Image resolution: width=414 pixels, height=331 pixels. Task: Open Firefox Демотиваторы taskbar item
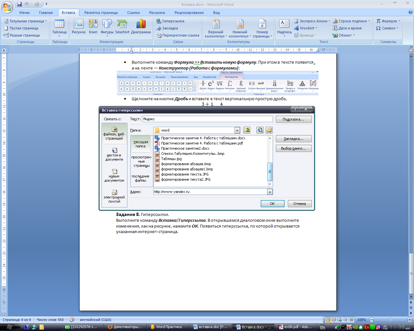coord(126,327)
